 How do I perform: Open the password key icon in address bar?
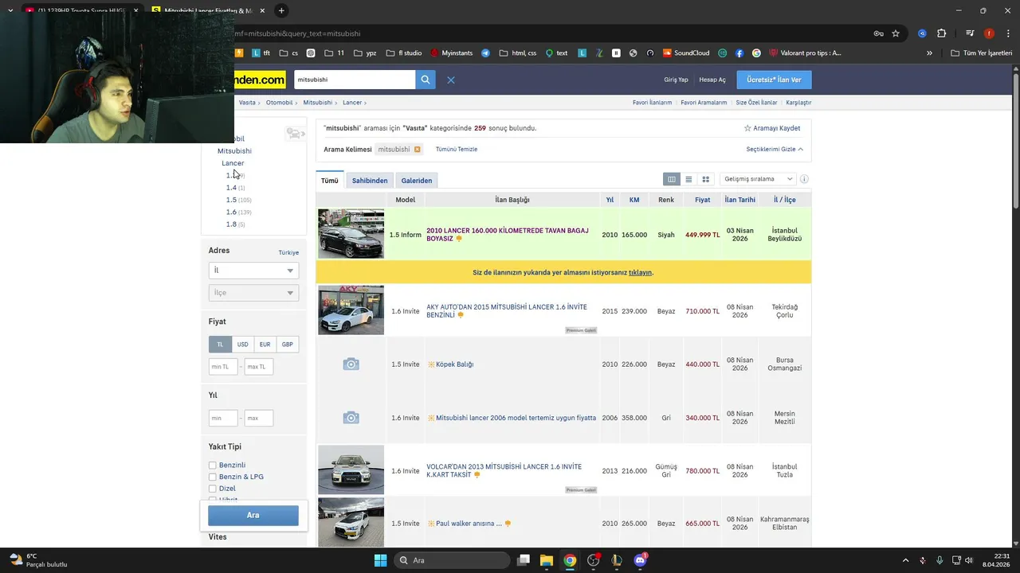[x=878, y=33]
